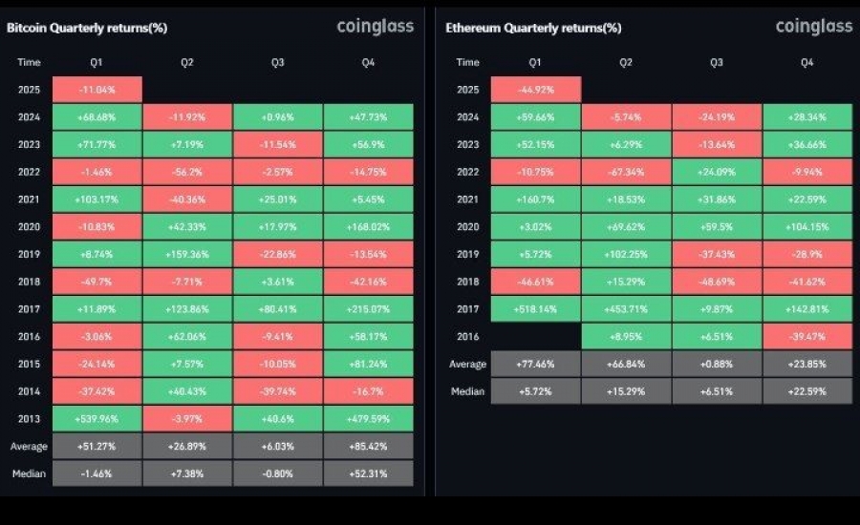Click the Ethereum Q1 average cell +77.46%
Viewport: 860px width, 525px height.
coord(536,364)
